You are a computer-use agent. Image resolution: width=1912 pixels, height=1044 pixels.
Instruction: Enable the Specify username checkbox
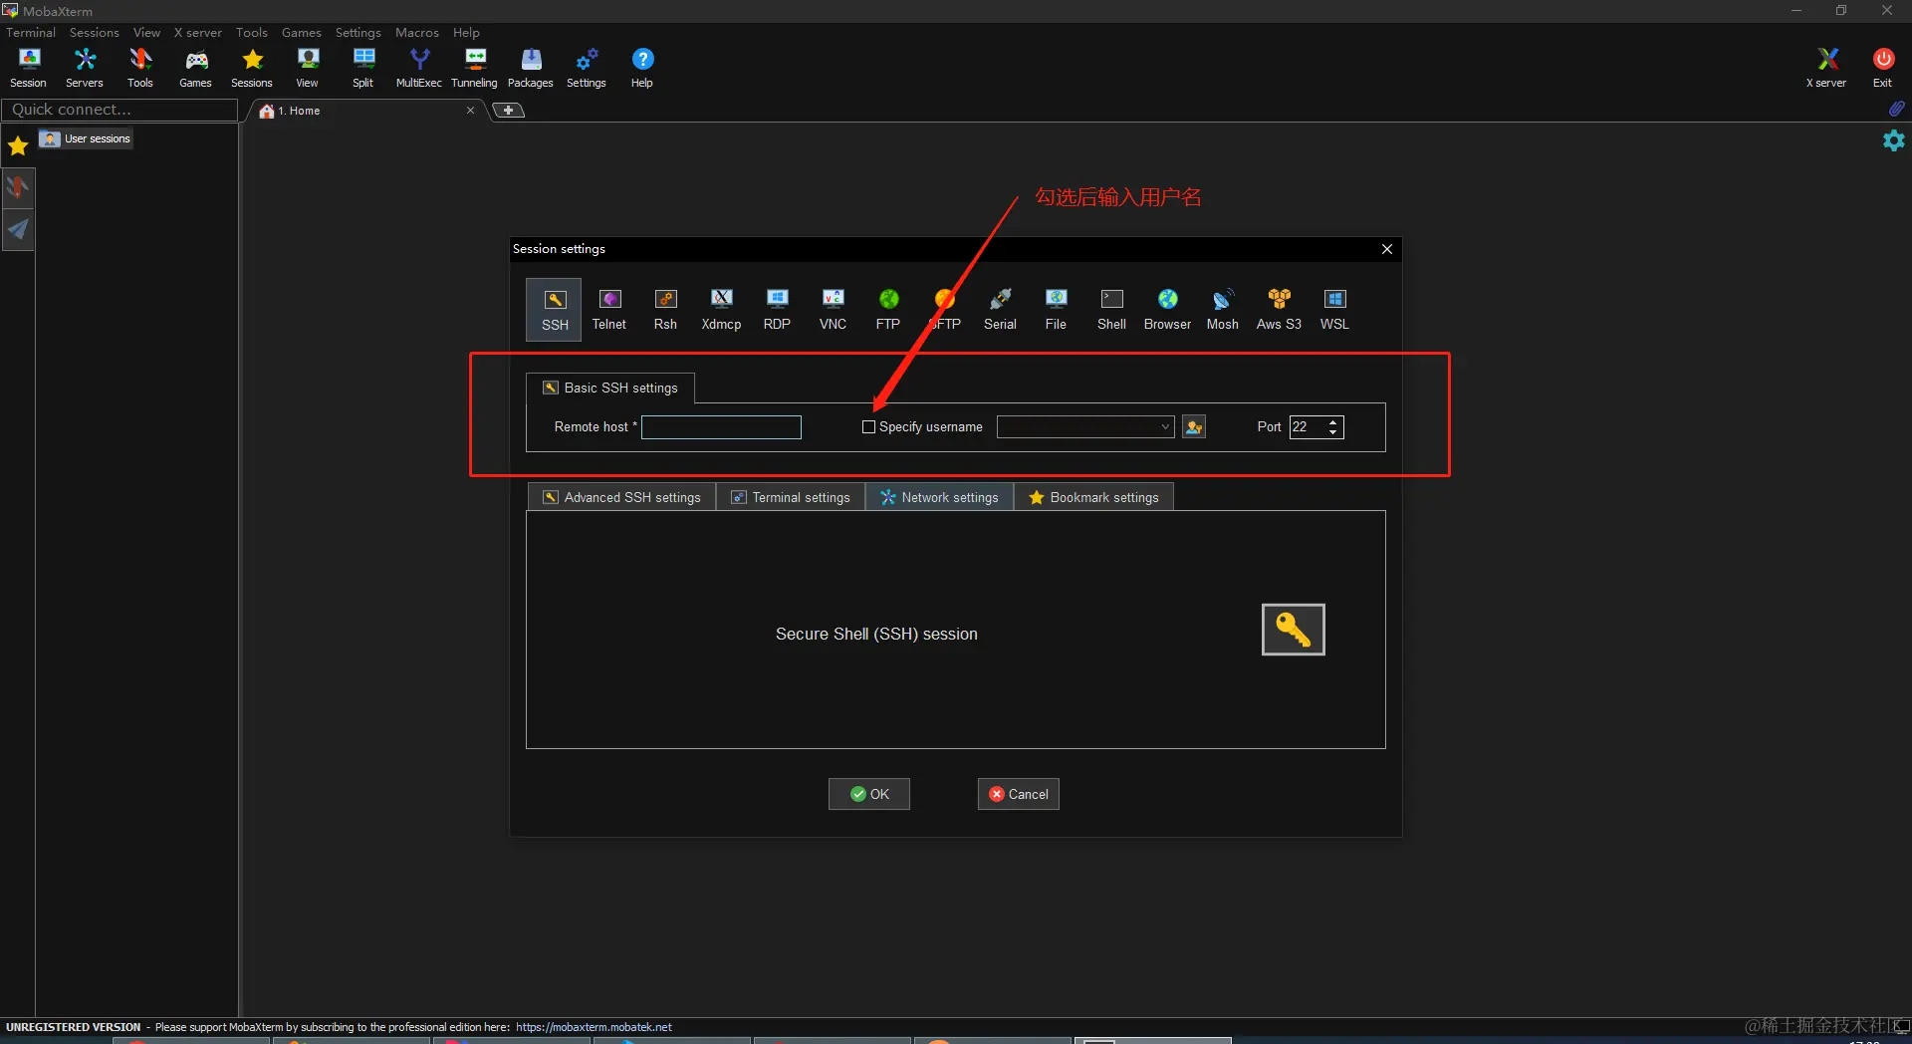coord(868,427)
